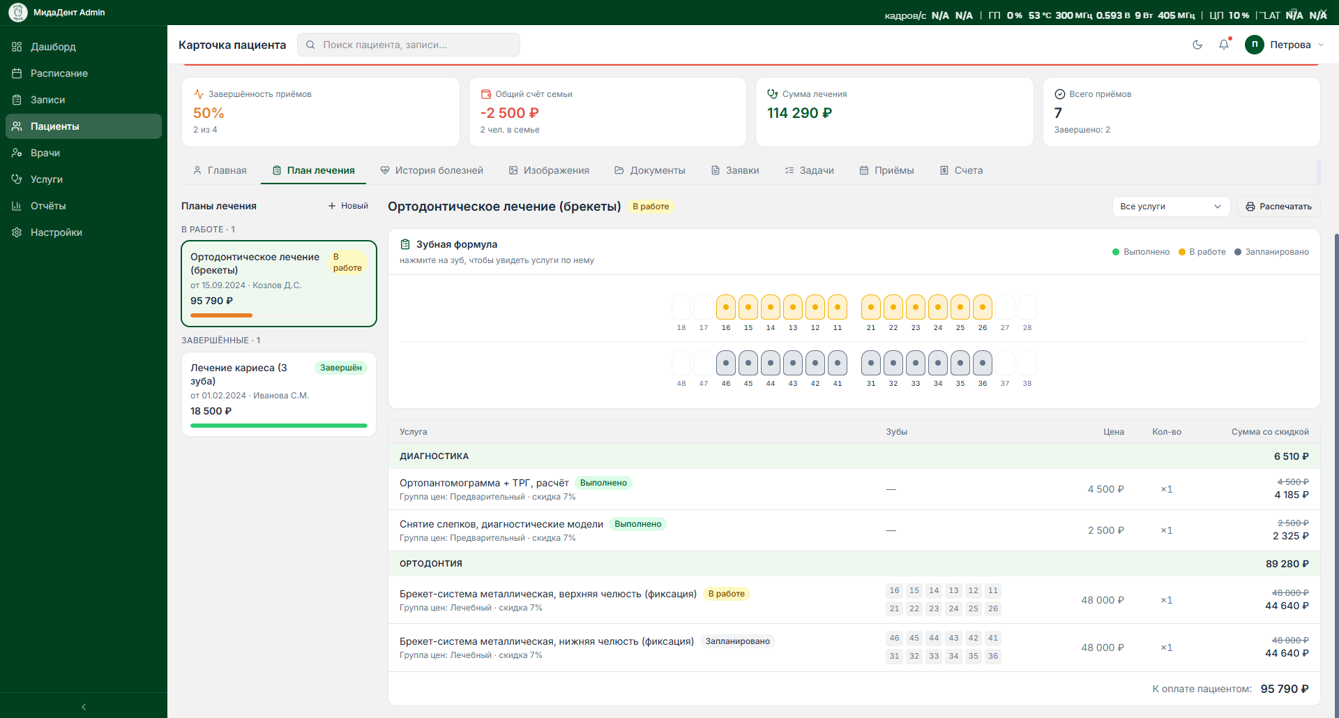Select the Ортодонтическое лечение (брекеты) plan card
The width and height of the screenshot is (1339, 718).
[279, 283]
